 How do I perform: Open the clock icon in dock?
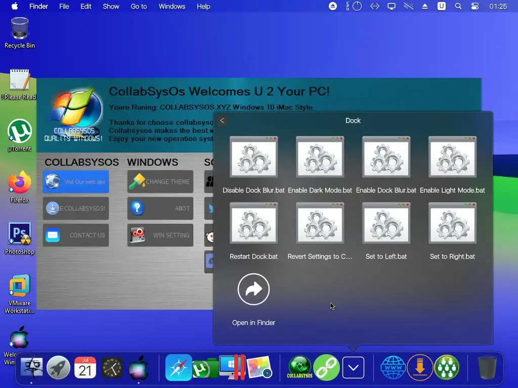pos(112,367)
